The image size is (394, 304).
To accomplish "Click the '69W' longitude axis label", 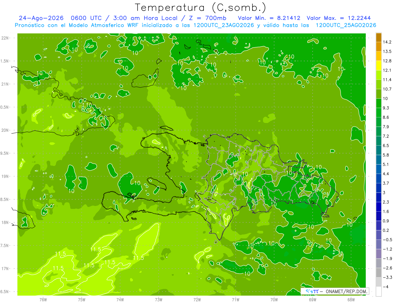I will (x=312, y=299).
